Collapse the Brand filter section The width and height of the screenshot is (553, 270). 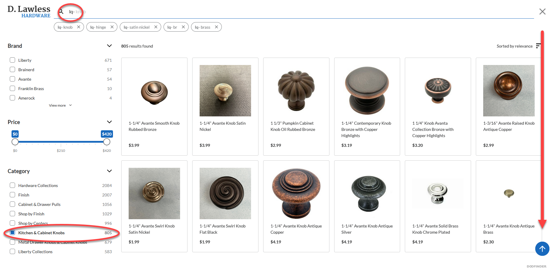coord(109,46)
